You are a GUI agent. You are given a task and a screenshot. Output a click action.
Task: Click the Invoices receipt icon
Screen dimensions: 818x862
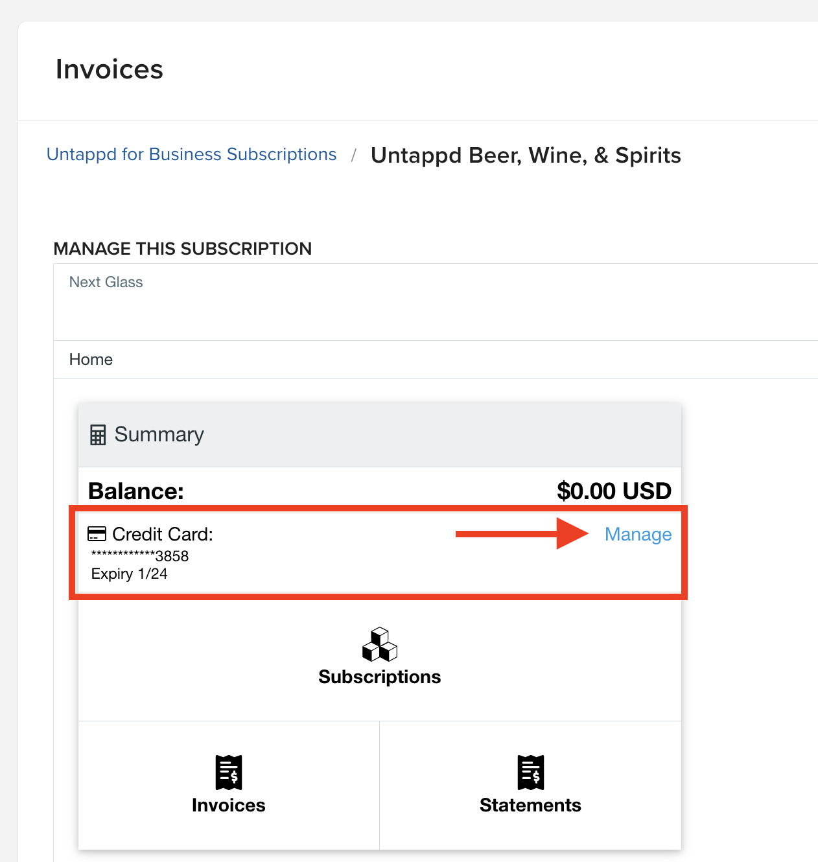pyautogui.click(x=229, y=773)
